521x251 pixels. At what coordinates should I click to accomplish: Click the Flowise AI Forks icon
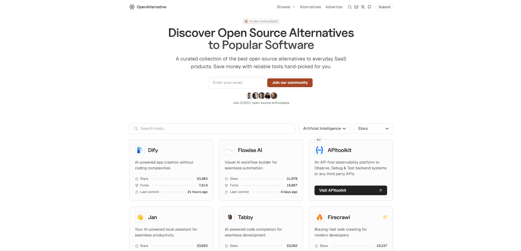point(227,185)
